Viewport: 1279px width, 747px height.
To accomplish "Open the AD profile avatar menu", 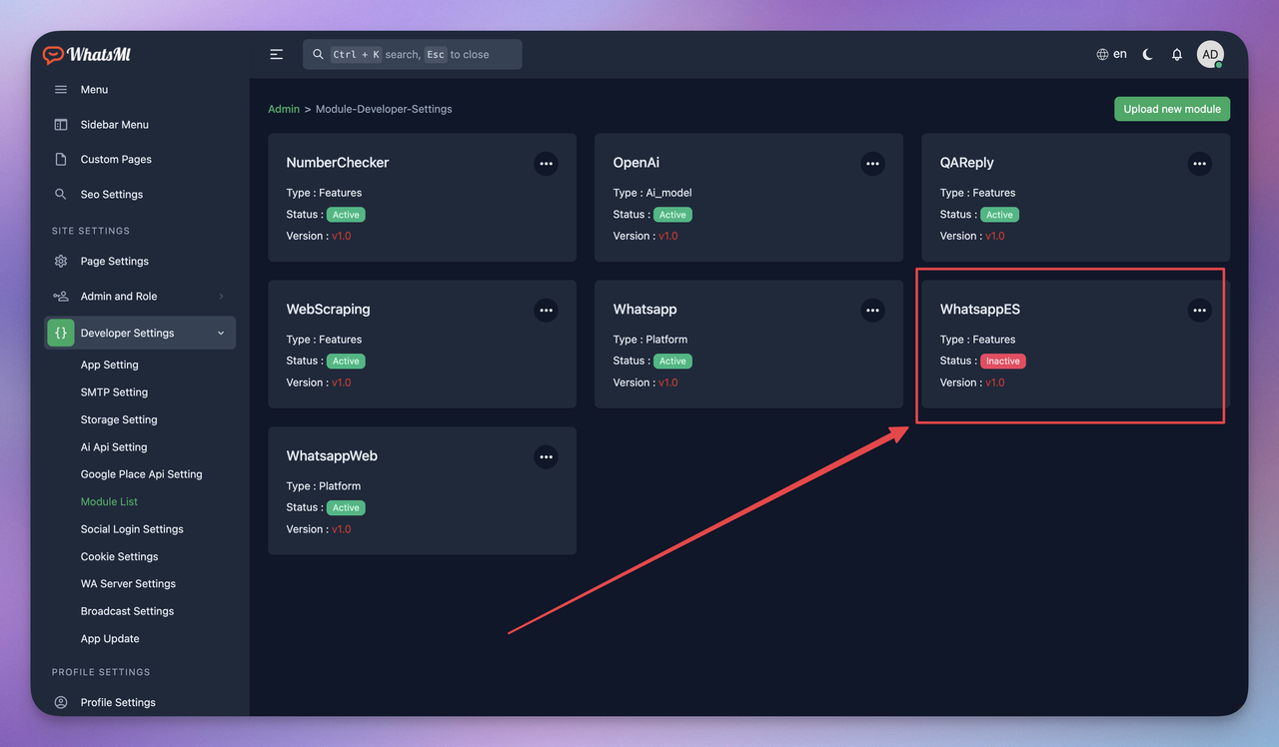I will pos(1210,54).
